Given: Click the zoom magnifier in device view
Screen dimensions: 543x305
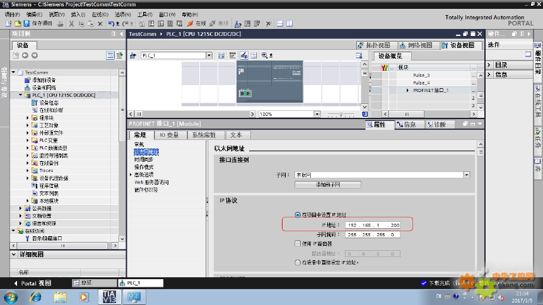Looking at the screenshot, I should pos(265,55).
